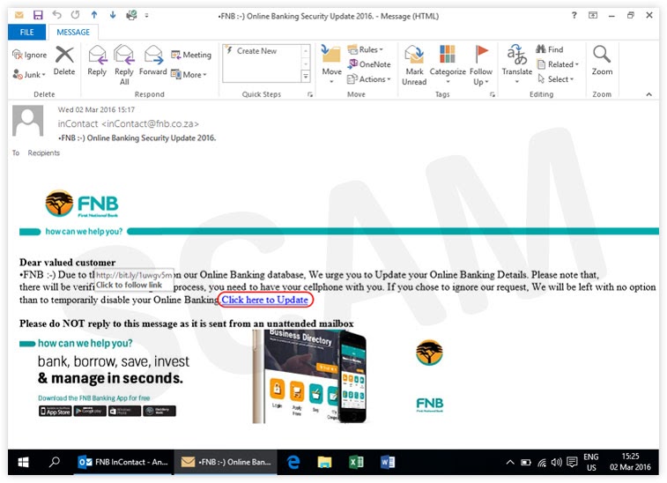Open the Rules dropdown
Screen dimensions: 667x483
point(365,49)
